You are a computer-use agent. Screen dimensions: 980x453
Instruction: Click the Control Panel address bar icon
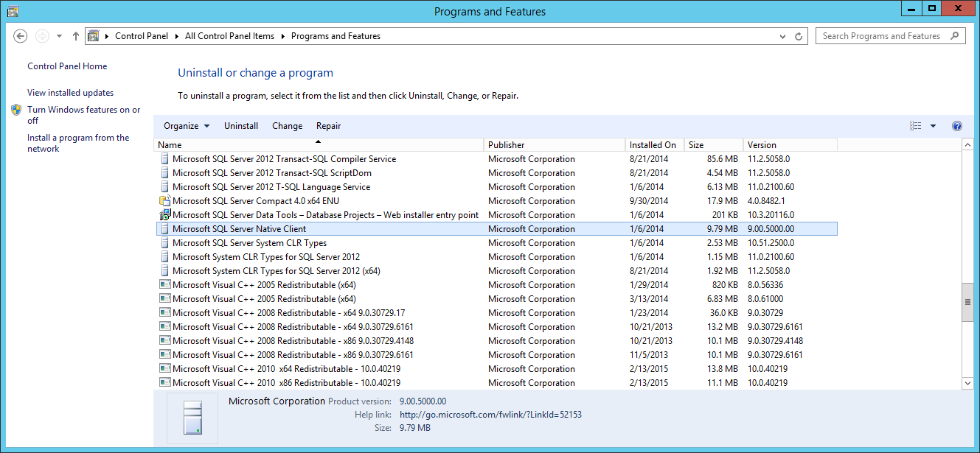(x=94, y=36)
